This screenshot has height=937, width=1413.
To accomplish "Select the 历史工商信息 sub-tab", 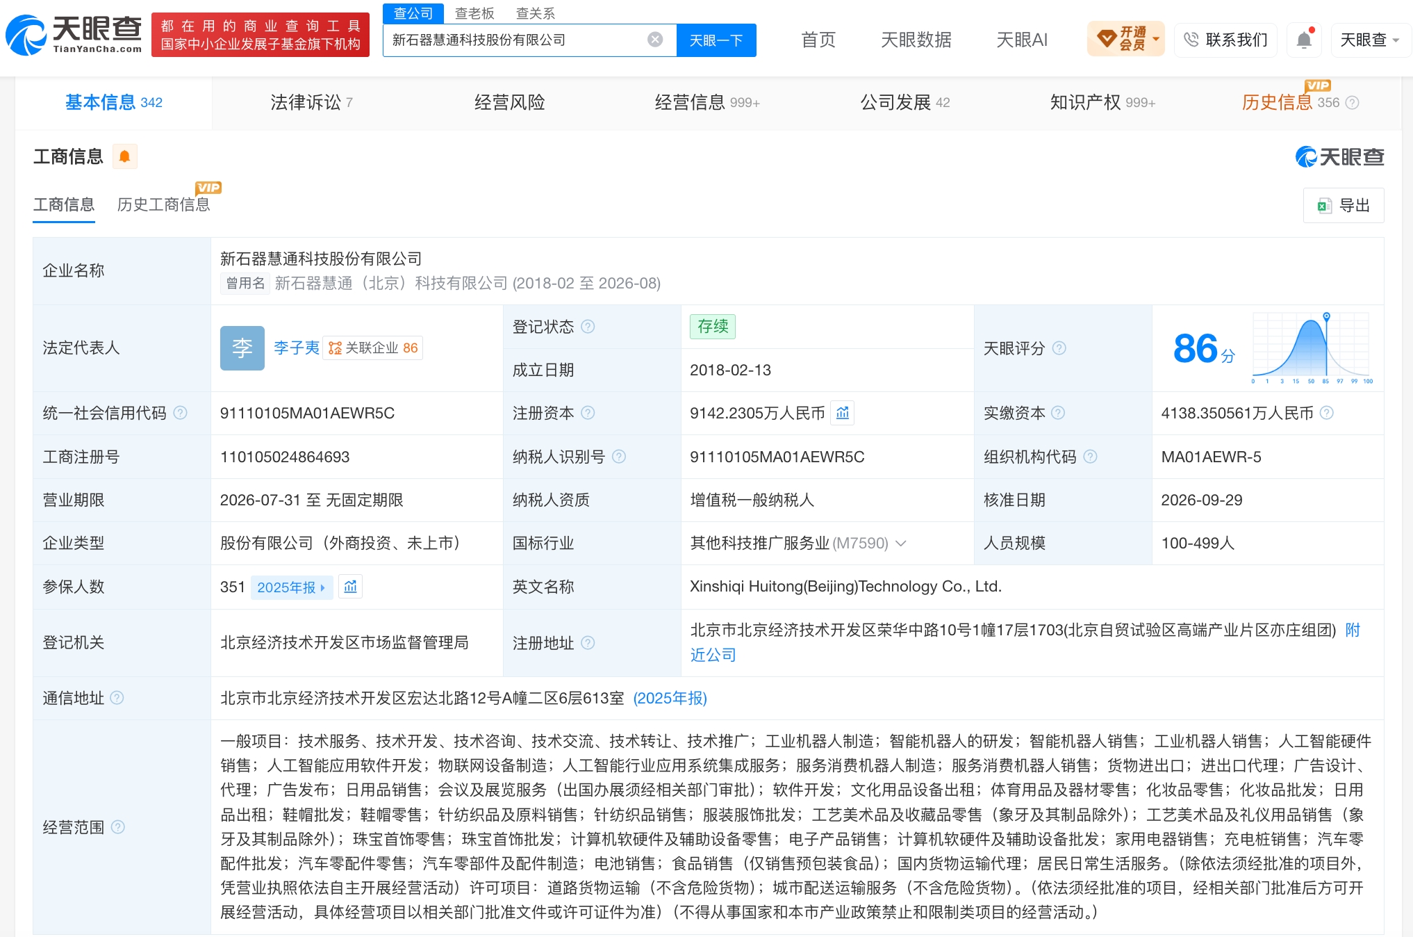I will pos(163,204).
